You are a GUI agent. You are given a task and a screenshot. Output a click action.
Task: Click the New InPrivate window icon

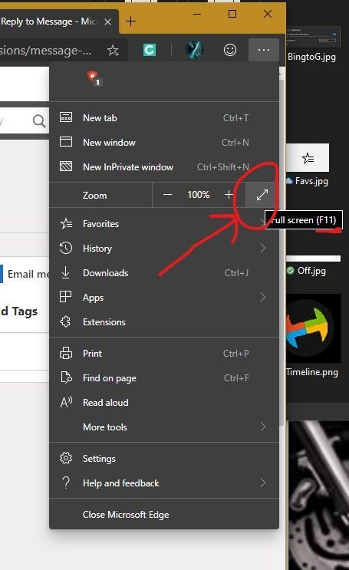click(x=66, y=166)
